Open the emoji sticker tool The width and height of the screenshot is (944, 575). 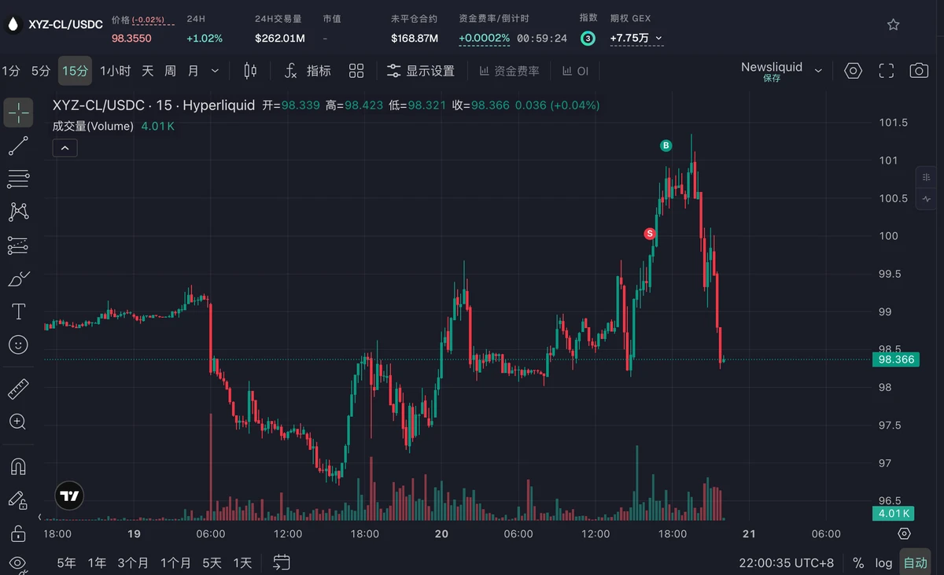pyautogui.click(x=18, y=345)
